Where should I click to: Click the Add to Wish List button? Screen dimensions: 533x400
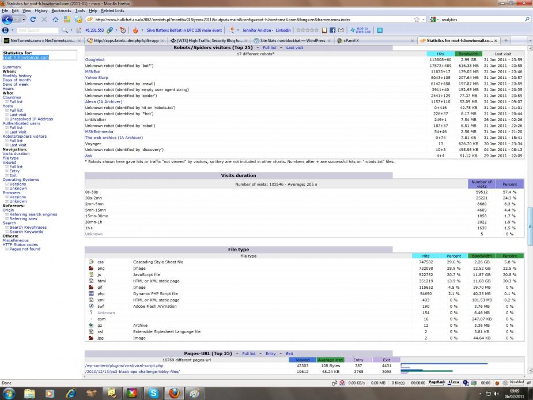click(361, 31)
